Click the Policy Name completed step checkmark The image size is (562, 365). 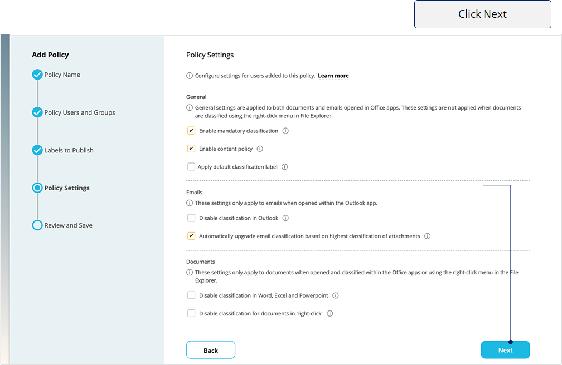pos(37,75)
